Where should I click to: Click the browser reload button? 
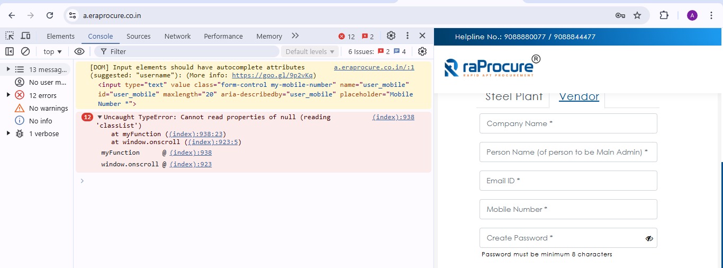coord(50,15)
